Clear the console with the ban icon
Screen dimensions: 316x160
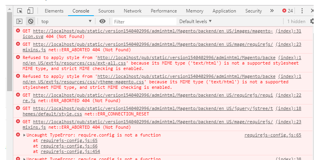tap(31, 22)
